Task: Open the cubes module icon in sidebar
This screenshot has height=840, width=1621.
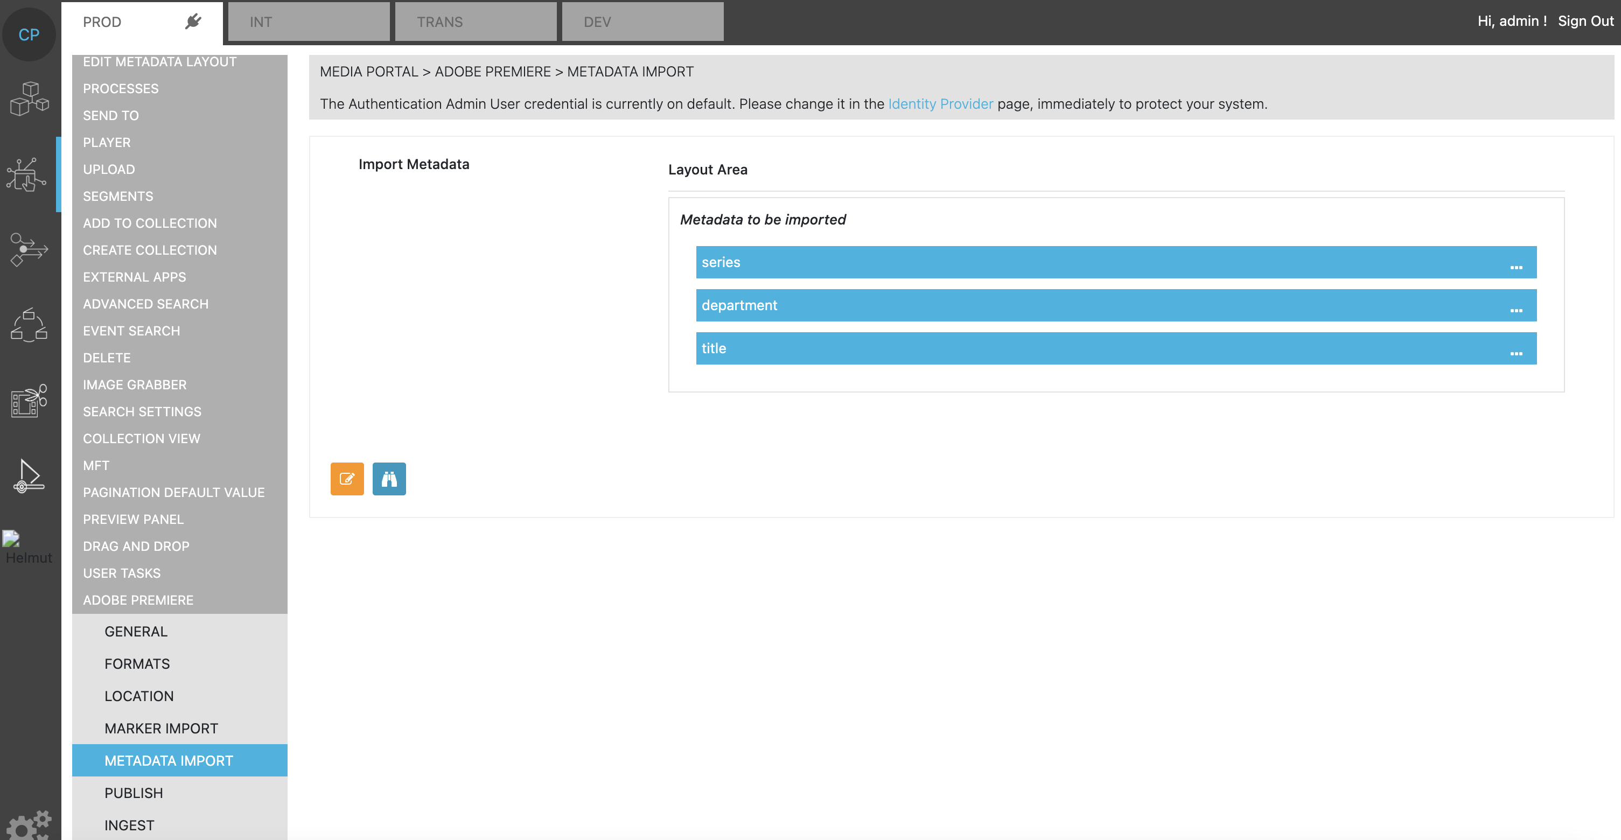Action: 29,98
